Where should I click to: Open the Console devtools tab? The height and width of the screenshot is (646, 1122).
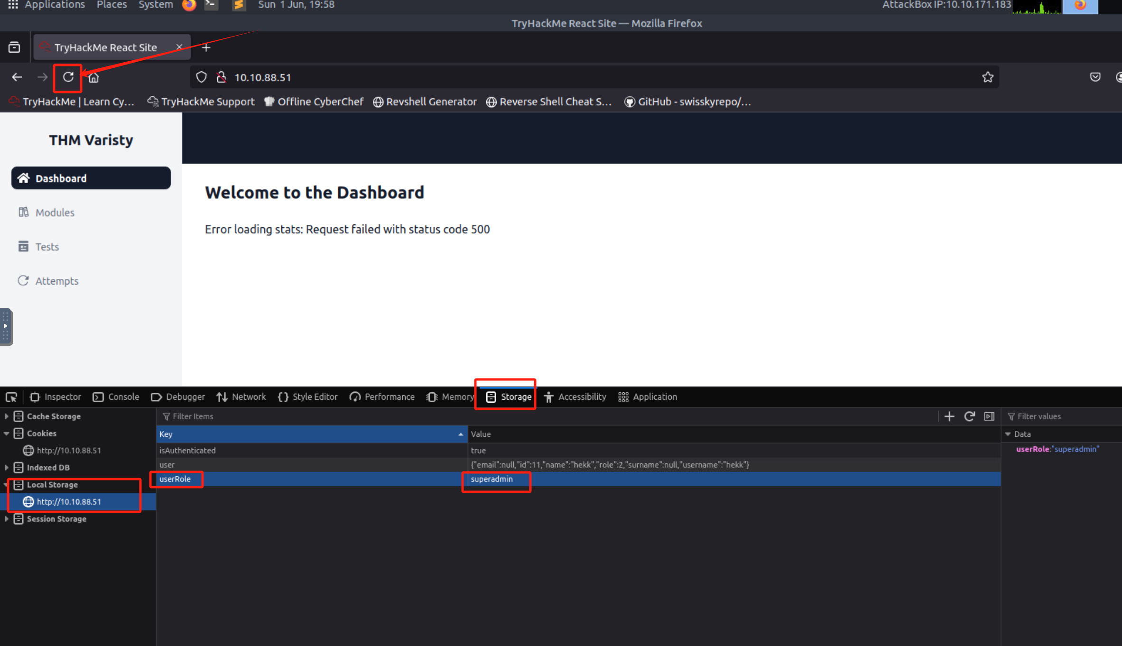[x=116, y=397]
